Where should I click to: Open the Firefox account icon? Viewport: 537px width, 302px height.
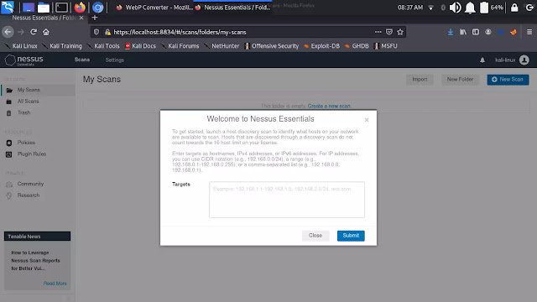pyautogui.click(x=488, y=32)
